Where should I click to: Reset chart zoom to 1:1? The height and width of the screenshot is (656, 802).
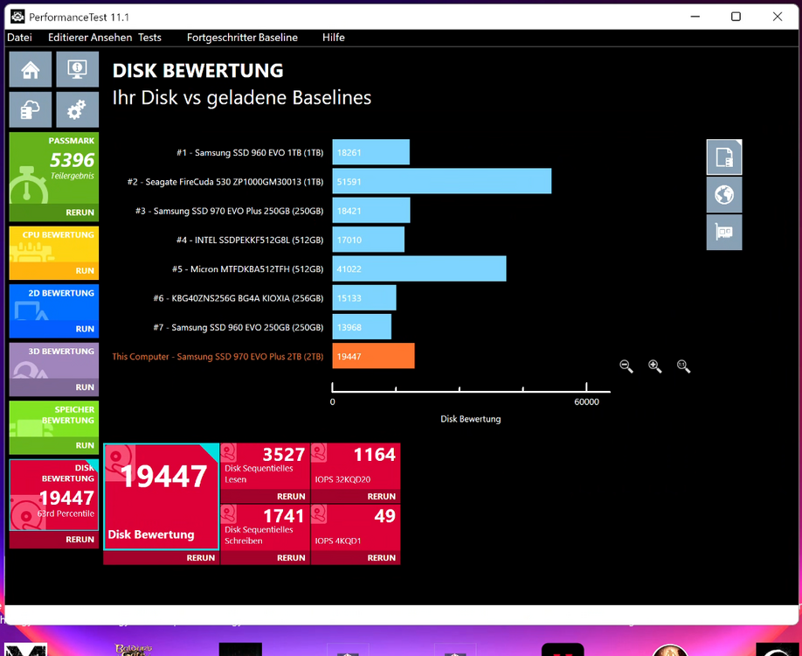pos(684,366)
